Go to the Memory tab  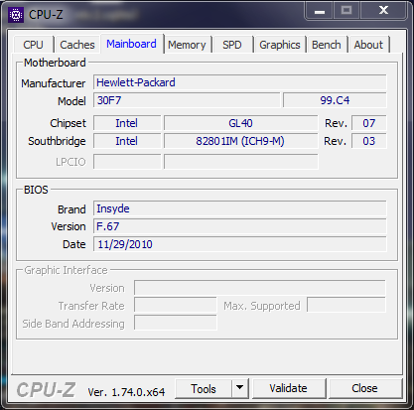[187, 45]
